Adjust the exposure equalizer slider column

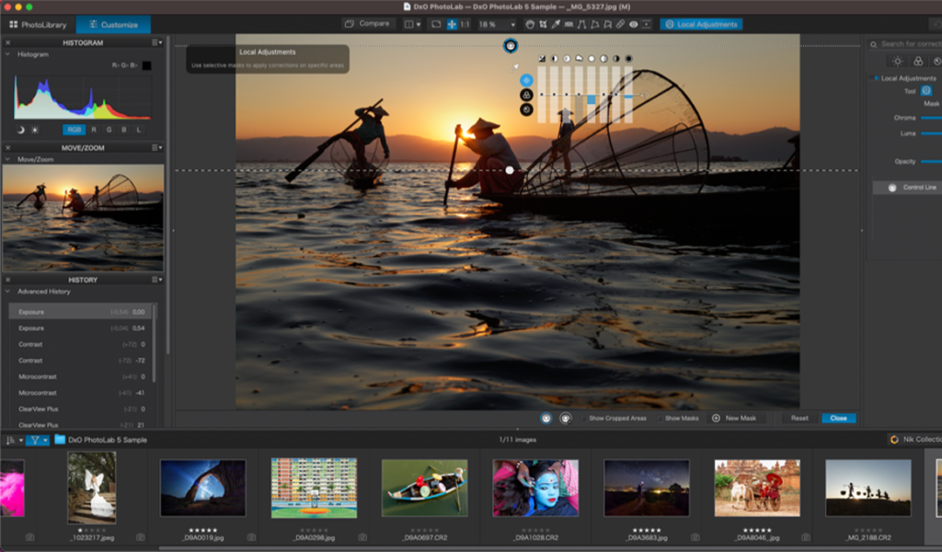pos(542,94)
